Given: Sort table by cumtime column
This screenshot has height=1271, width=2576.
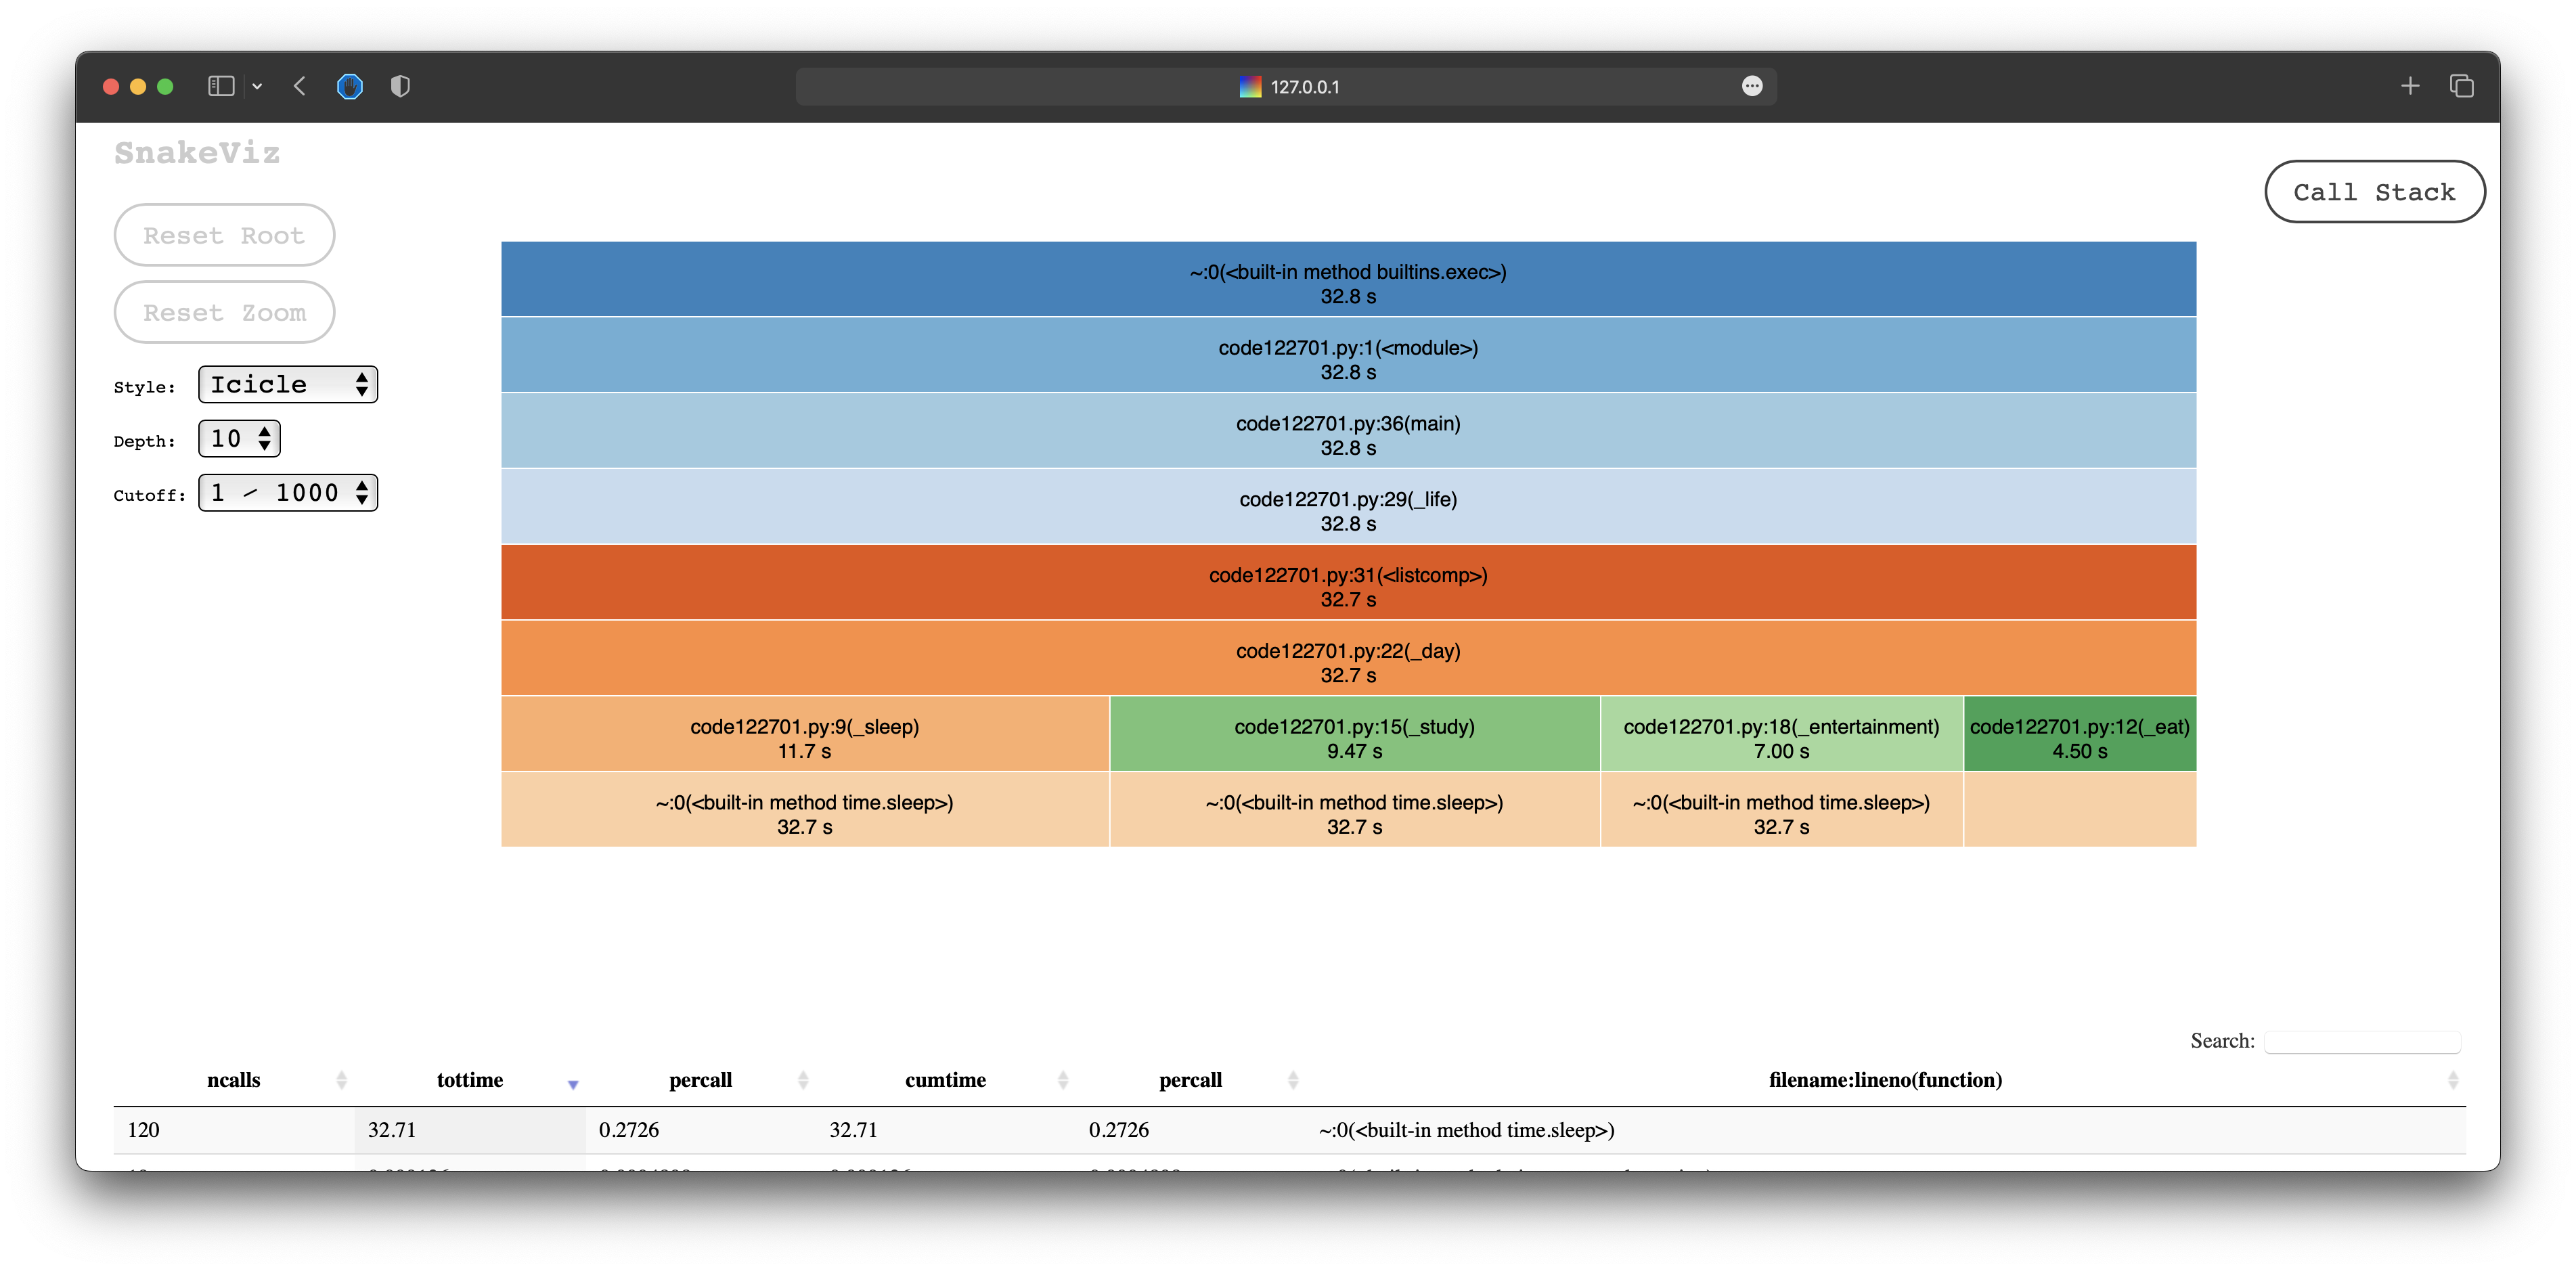Looking at the screenshot, I should [x=945, y=1080].
